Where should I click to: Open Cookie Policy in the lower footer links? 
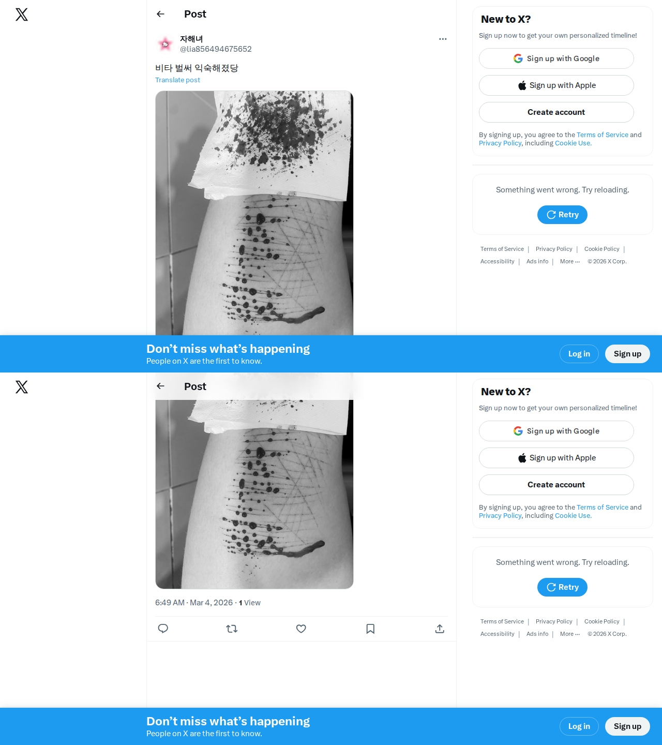click(602, 621)
